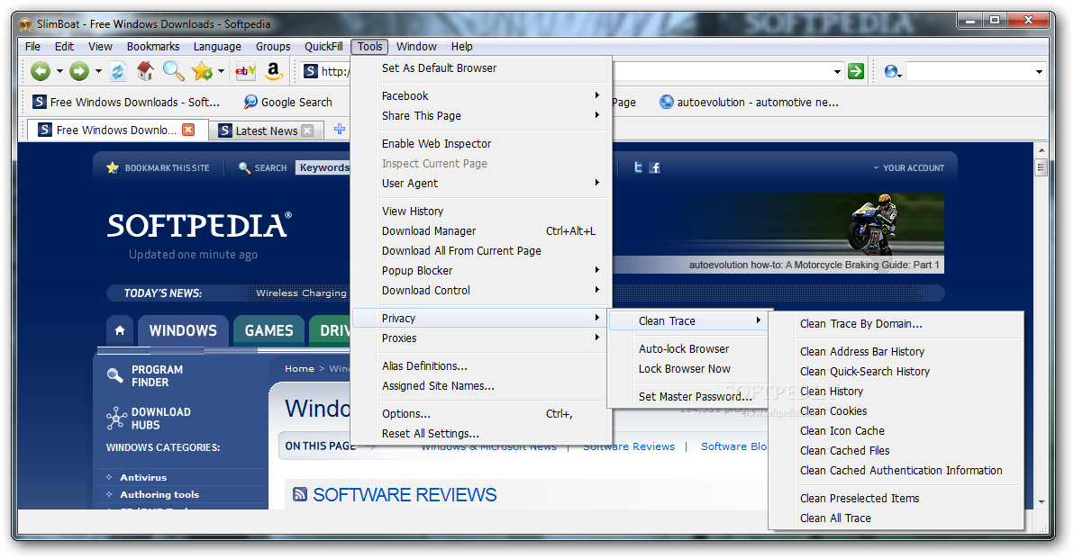The image size is (1074, 559).
Task: Open new tab with plus icon
Action: click(x=339, y=129)
